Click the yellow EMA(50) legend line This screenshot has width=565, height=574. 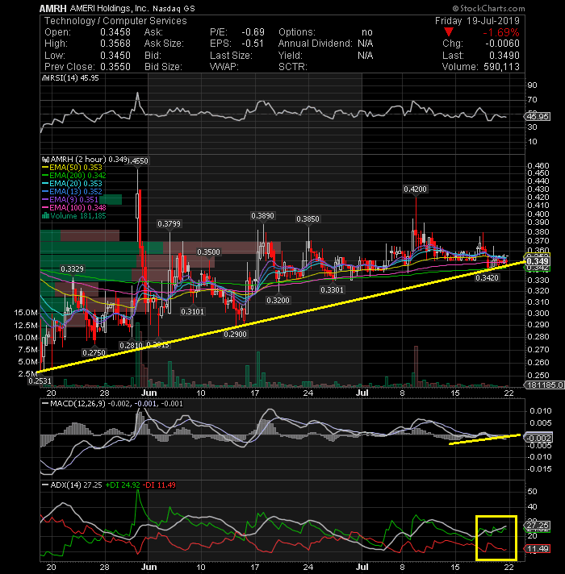45,168
